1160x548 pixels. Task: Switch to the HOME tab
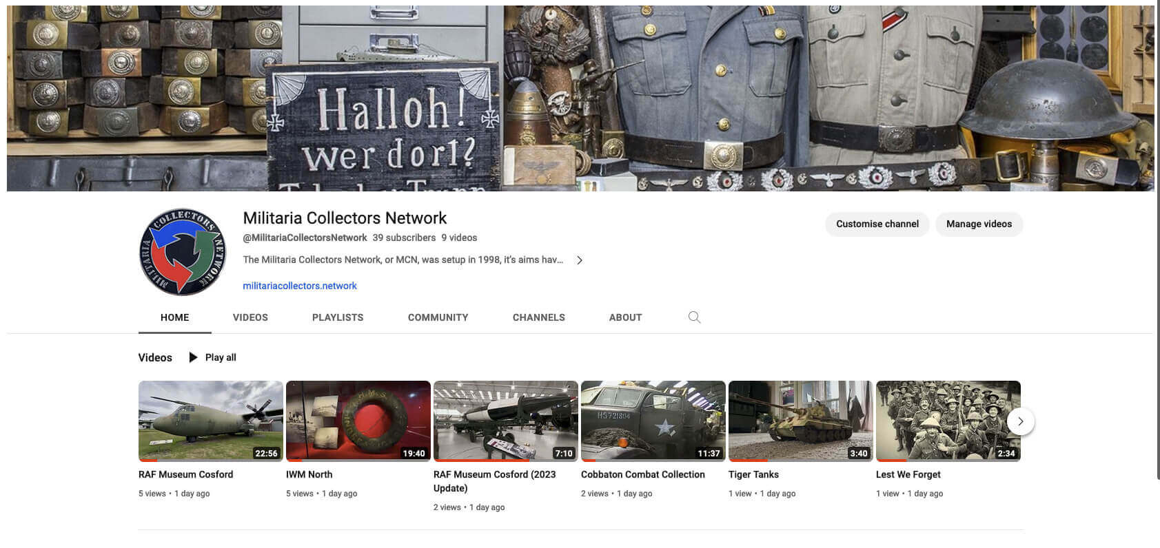coord(175,317)
